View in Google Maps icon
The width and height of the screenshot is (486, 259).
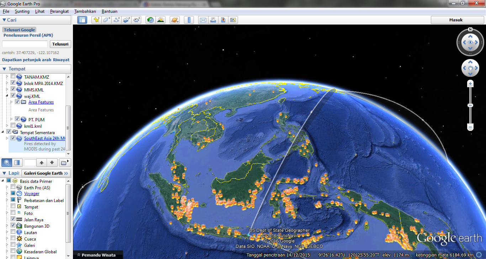coord(233,20)
